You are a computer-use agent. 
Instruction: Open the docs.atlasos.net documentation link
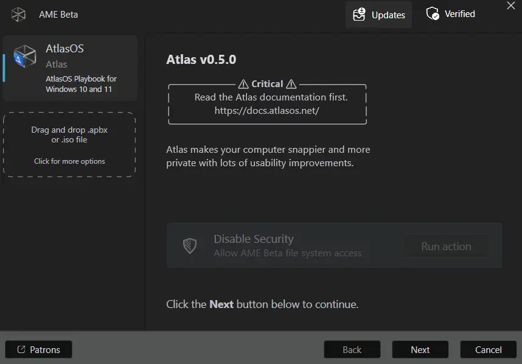coord(266,111)
